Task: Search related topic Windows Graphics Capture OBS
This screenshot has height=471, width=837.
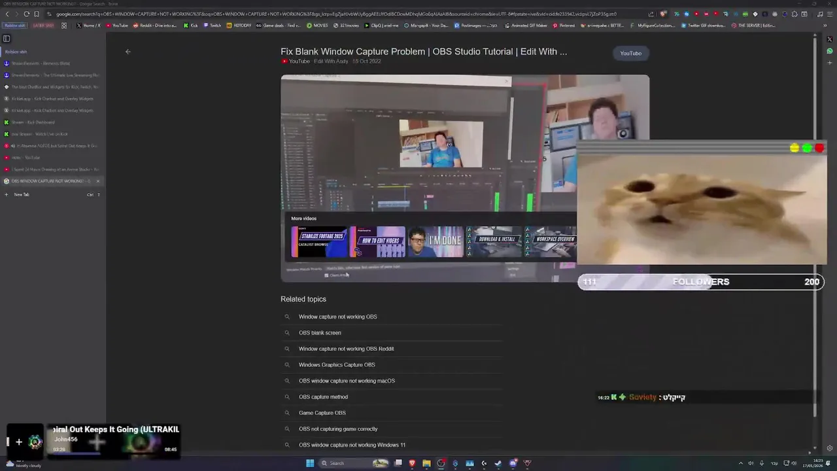Action: tap(337, 365)
